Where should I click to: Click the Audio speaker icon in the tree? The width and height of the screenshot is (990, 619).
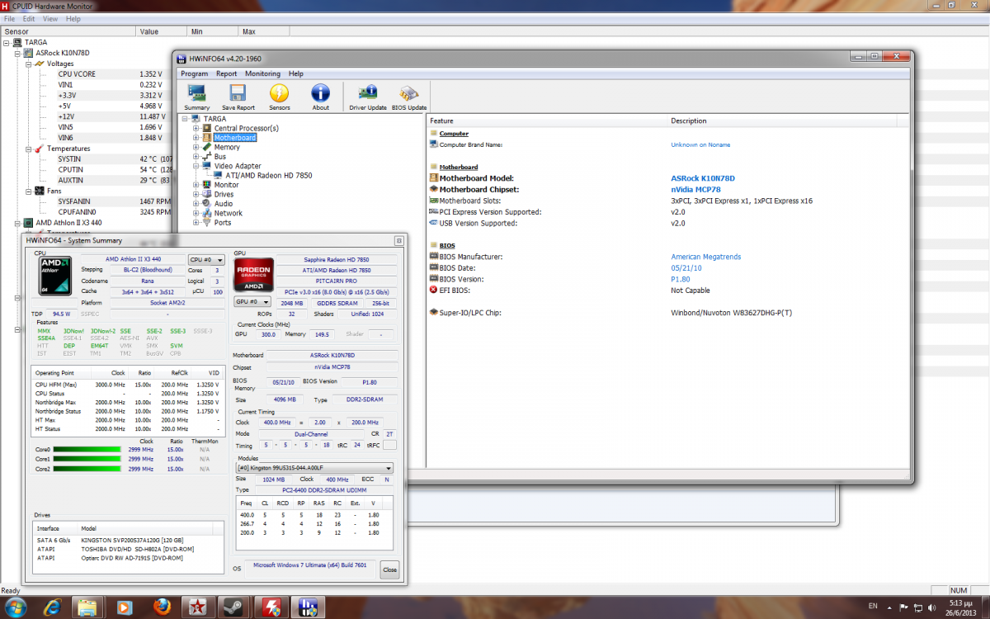207,203
